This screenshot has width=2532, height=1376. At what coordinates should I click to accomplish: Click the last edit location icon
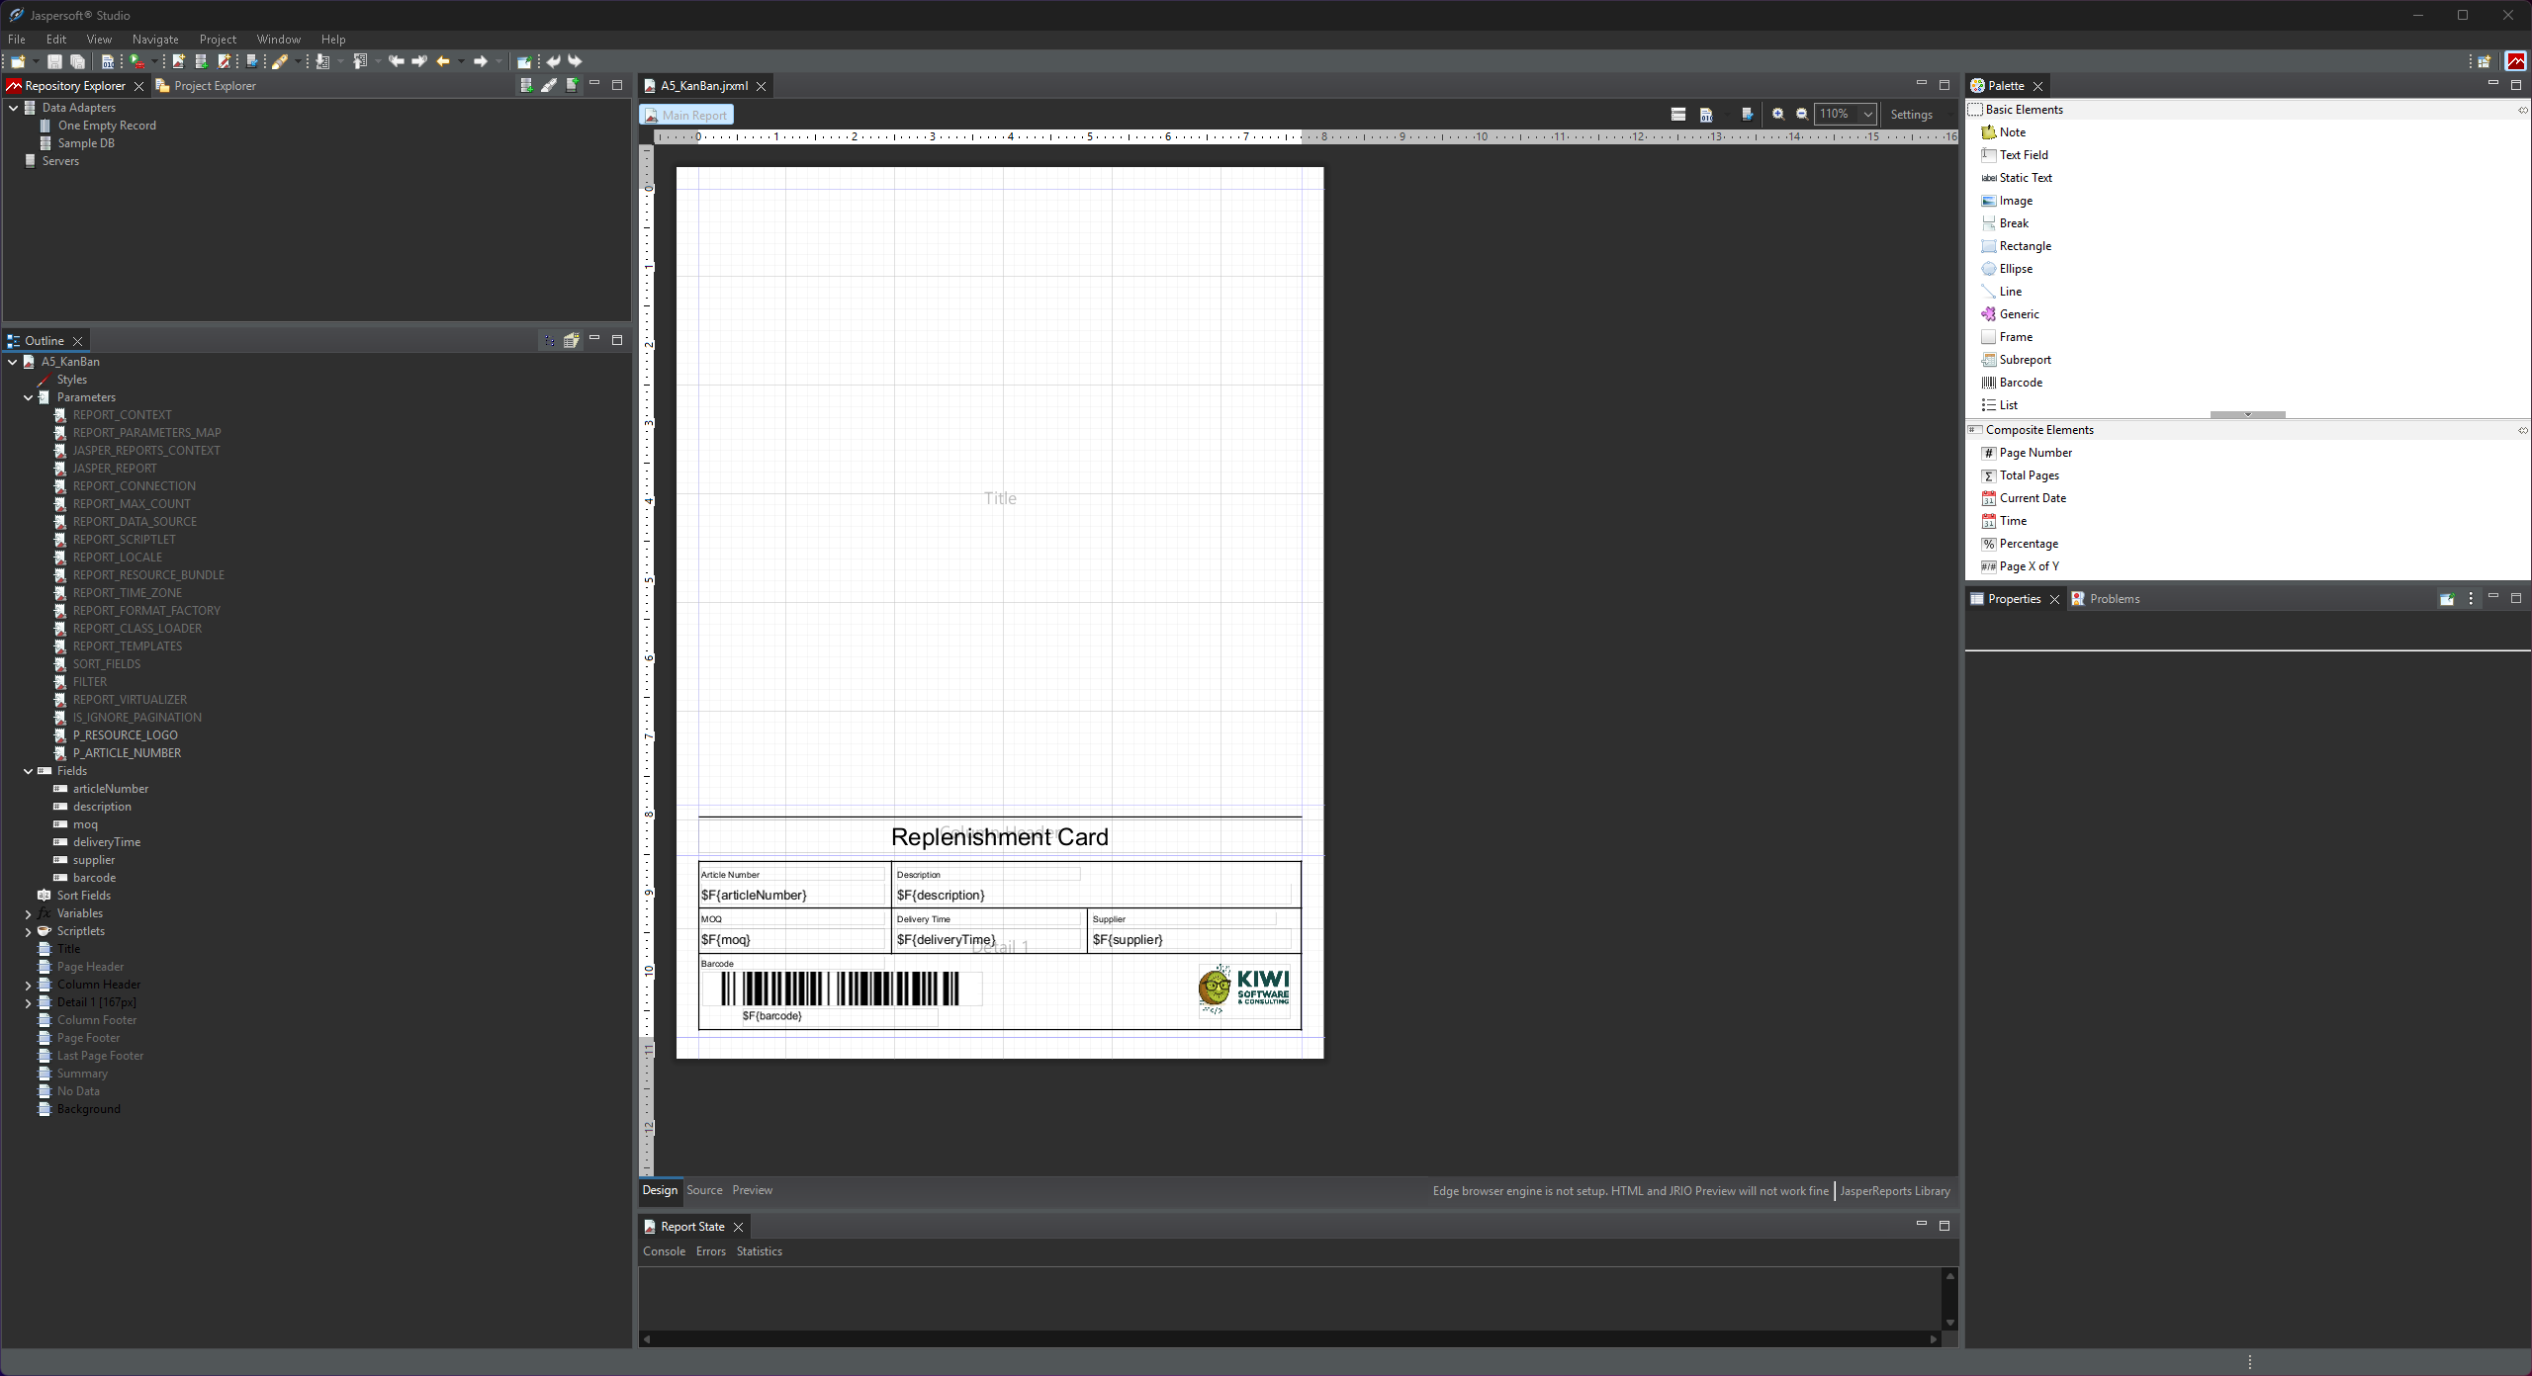tap(396, 61)
